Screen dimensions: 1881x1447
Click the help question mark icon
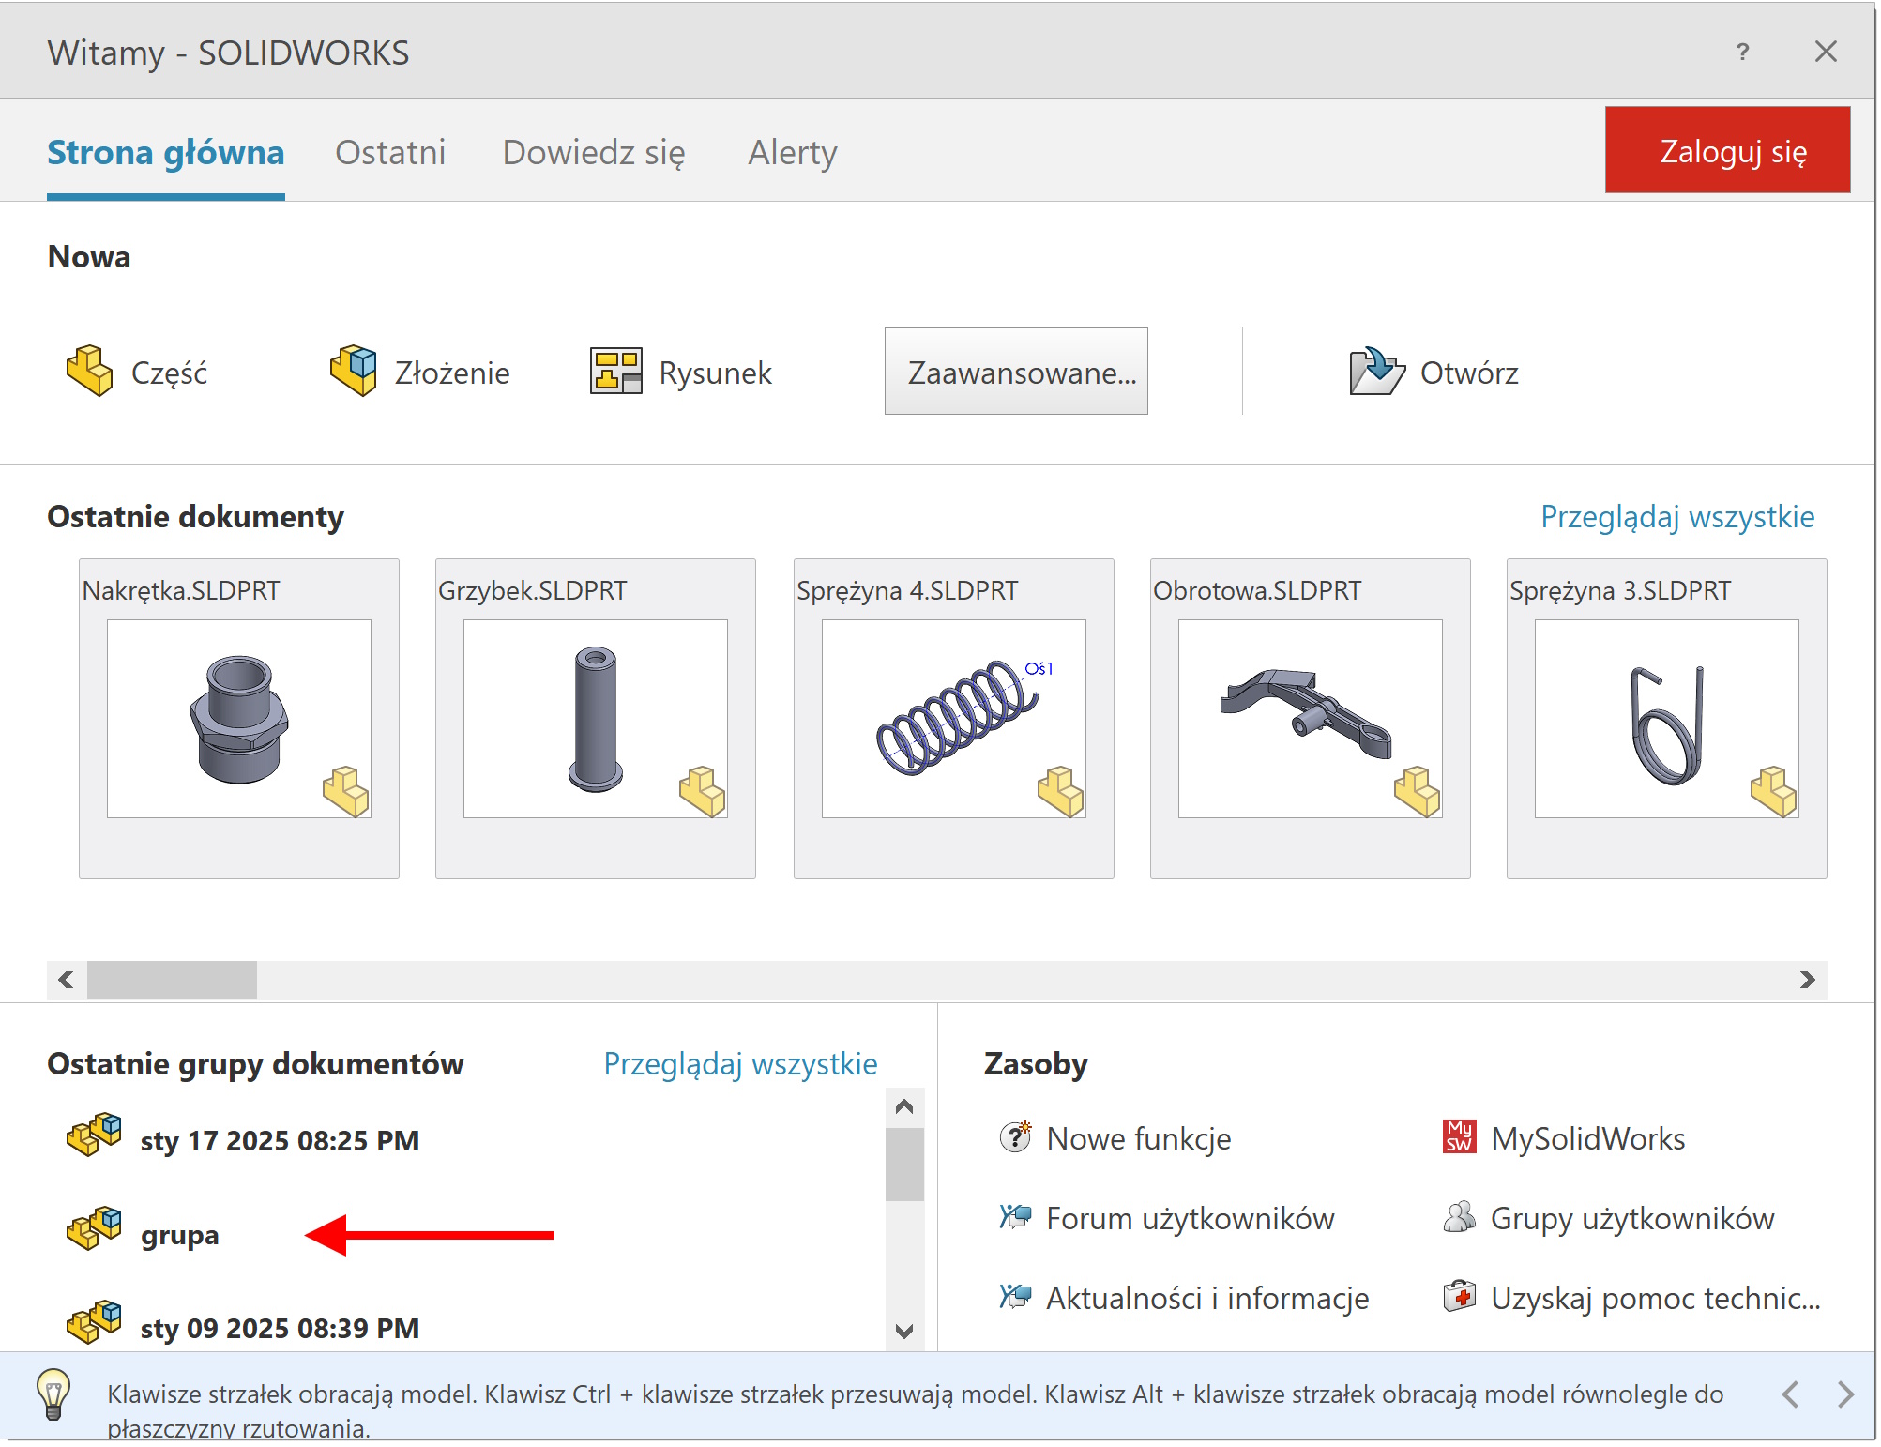[x=1742, y=52]
